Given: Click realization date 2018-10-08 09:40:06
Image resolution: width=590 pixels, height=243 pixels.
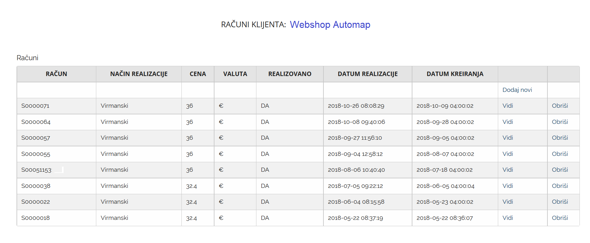Looking at the screenshot, I should click(356, 122).
